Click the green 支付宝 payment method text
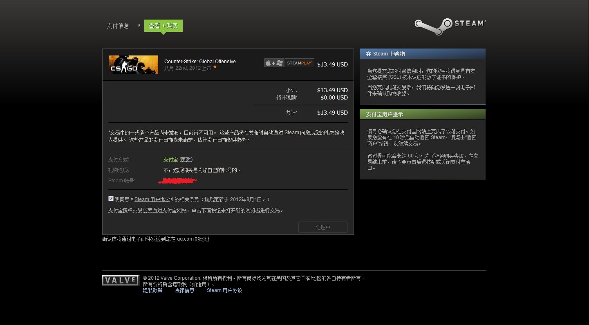The image size is (589, 325). tap(170, 159)
